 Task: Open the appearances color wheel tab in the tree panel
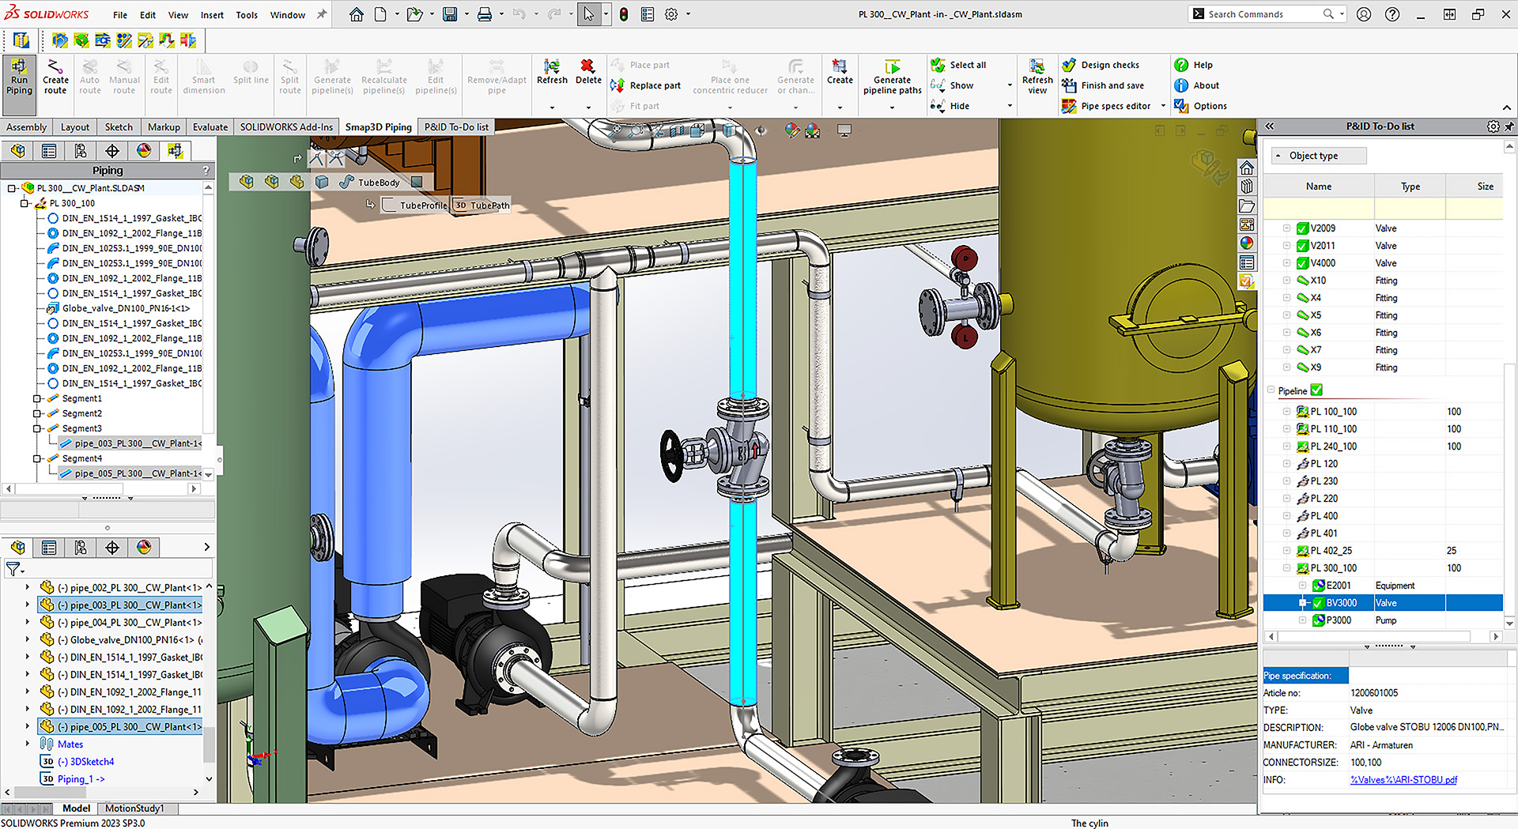click(x=144, y=151)
